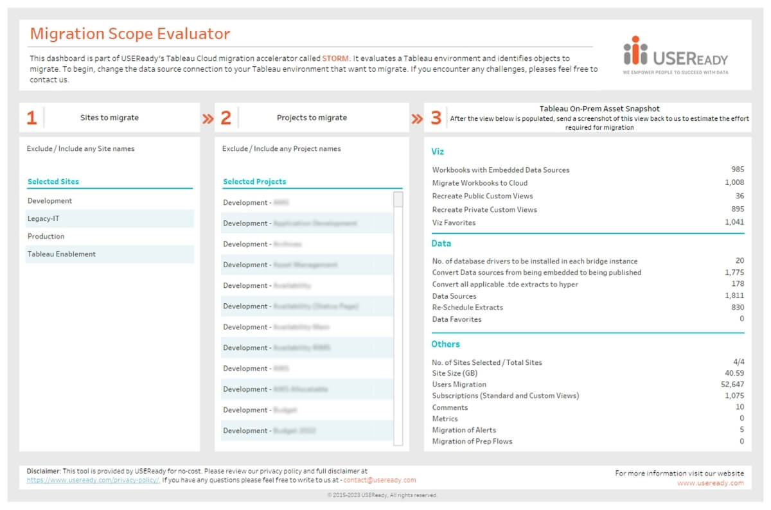Click the Comments value 10
771x510 pixels.
click(740, 407)
